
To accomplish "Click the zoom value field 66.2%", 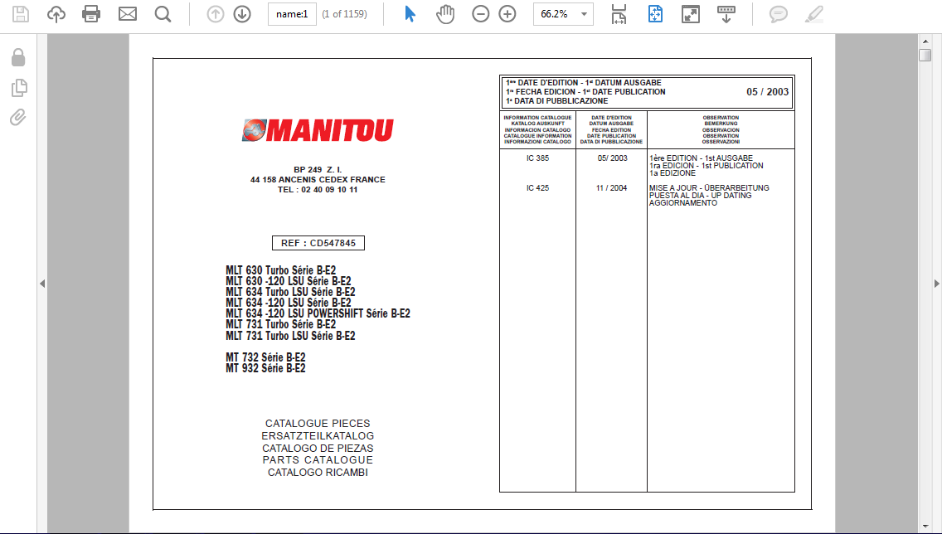I will [555, 14].
